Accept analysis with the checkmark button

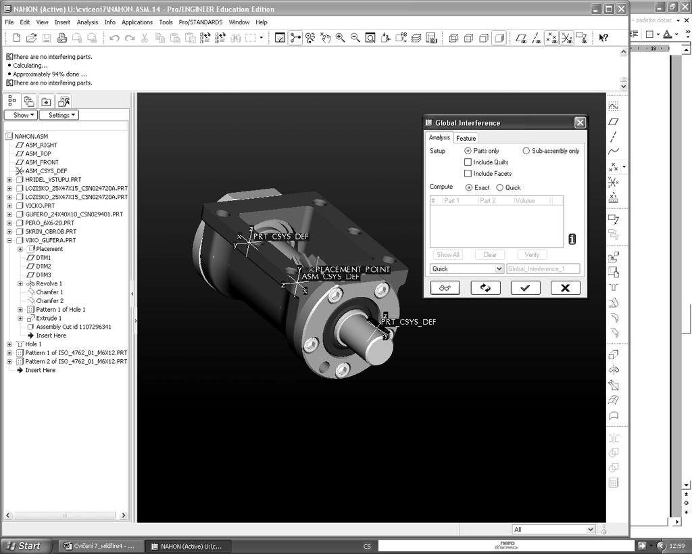tap(525, 288)
